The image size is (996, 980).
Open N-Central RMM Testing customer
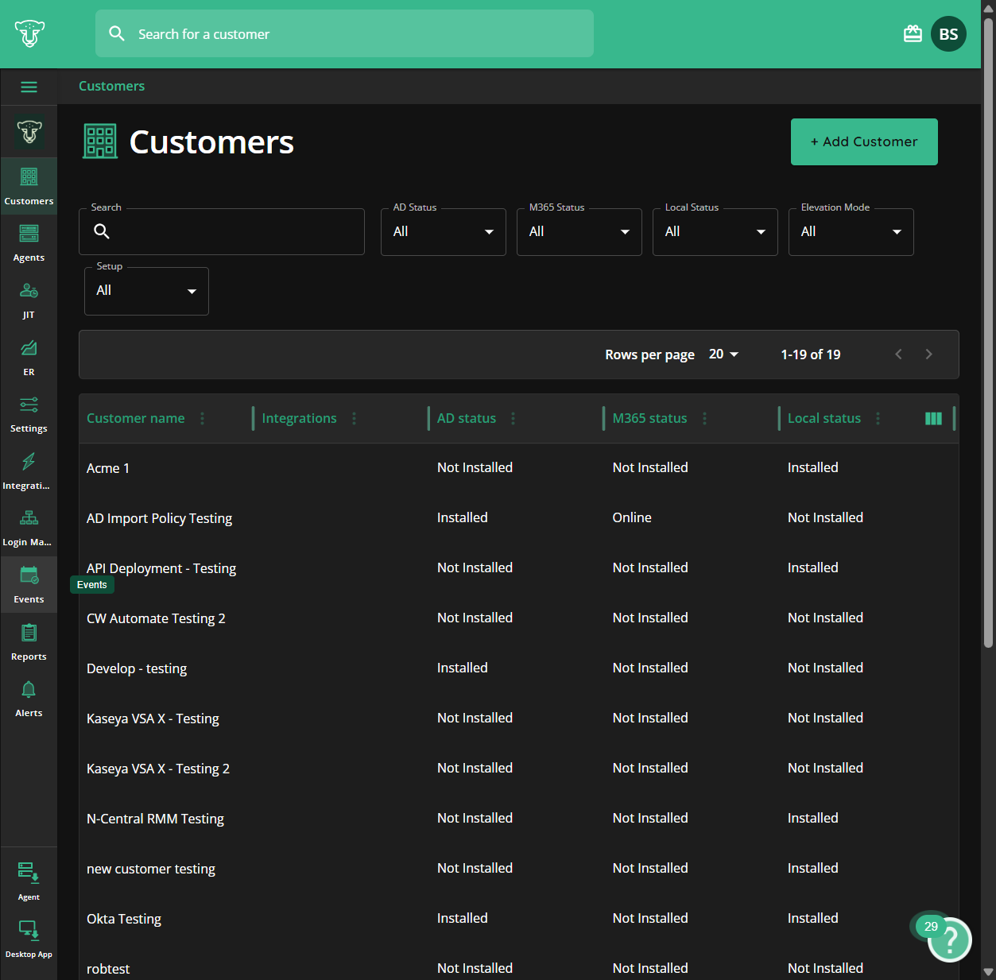tap(519, 819)
